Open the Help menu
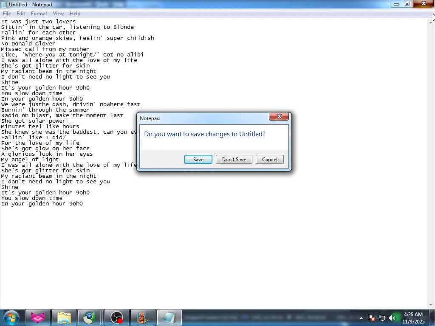 tap(75, 13)
